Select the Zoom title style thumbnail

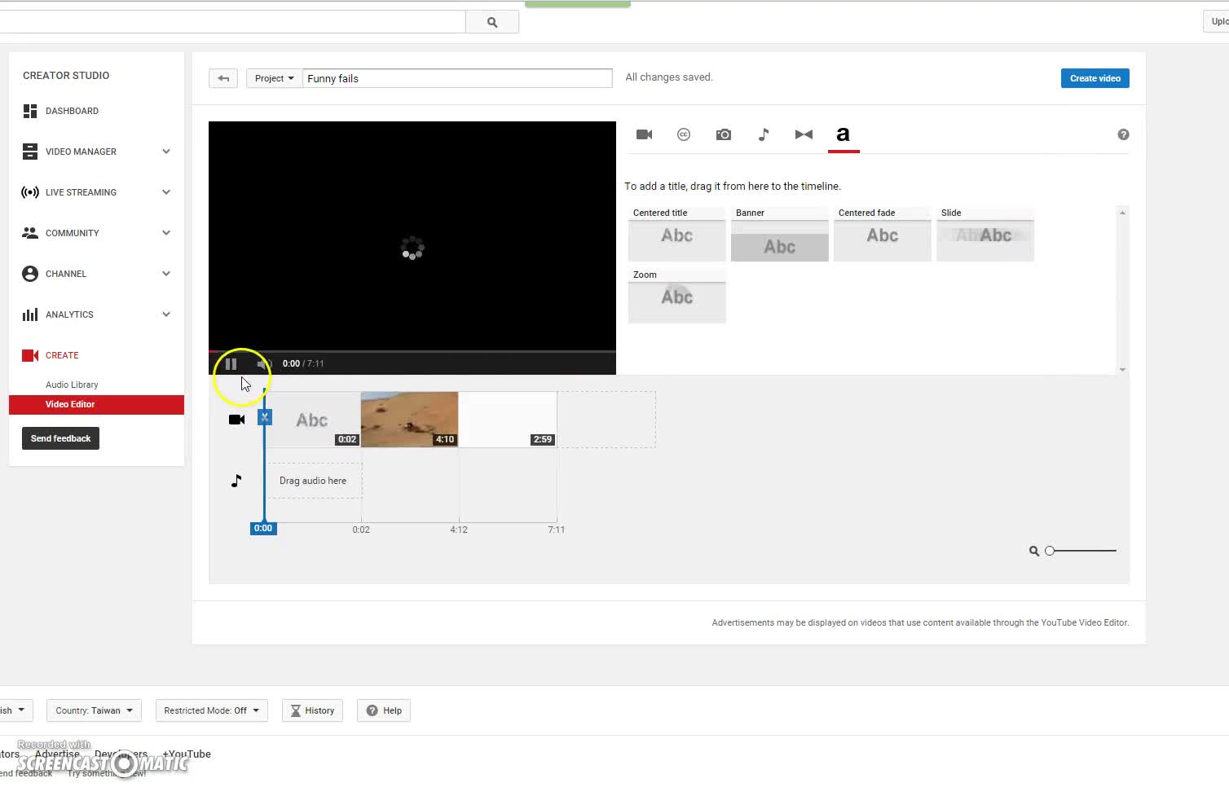point(676,296)
